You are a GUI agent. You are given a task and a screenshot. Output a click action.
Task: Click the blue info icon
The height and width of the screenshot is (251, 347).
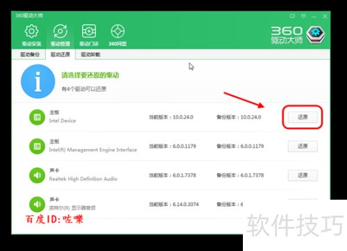click(38, 81)
